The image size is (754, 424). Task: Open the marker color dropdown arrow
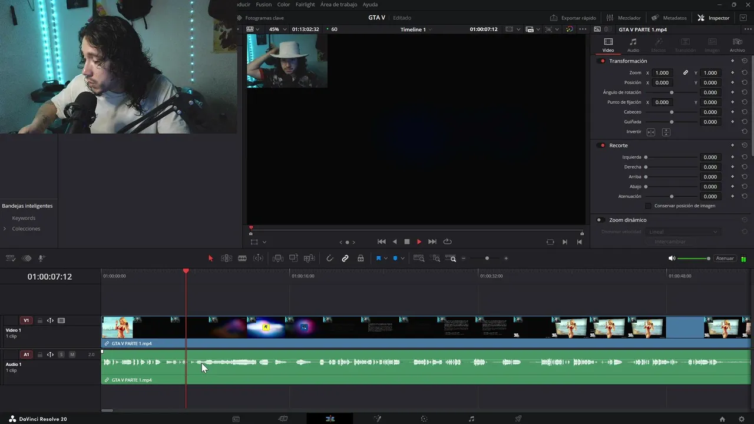(402, 259)
